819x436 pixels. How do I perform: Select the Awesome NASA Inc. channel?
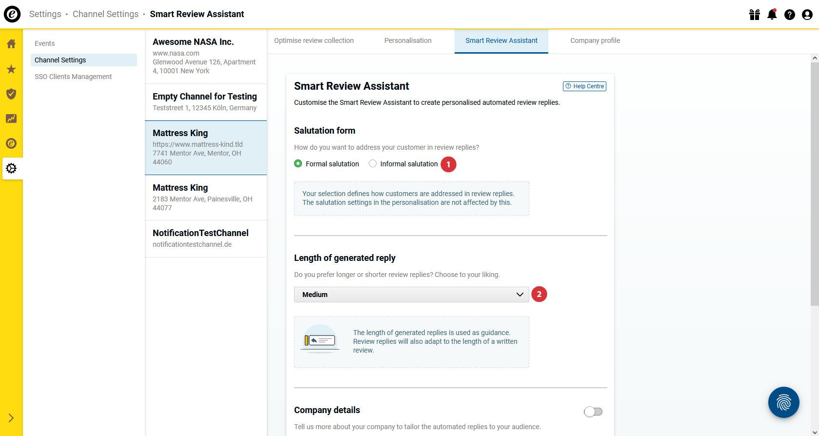206,57
